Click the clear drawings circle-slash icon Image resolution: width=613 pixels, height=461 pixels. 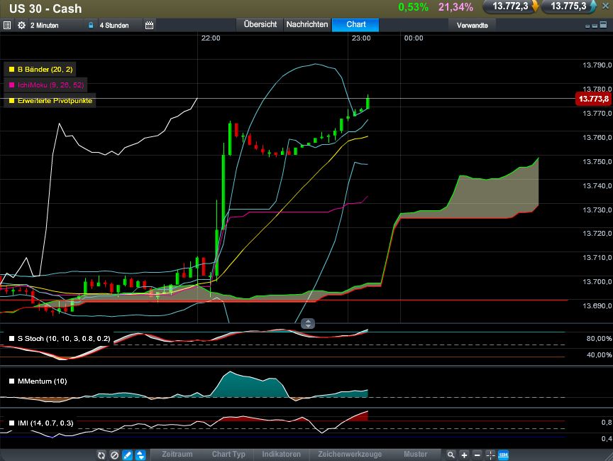point(114,455)
